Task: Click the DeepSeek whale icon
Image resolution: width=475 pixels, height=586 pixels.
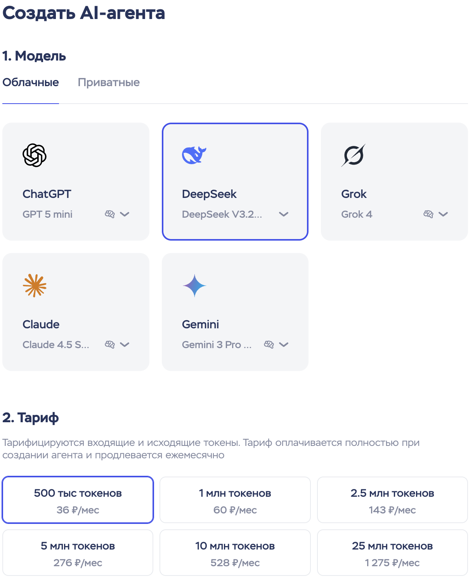Action: click(194, 155)
